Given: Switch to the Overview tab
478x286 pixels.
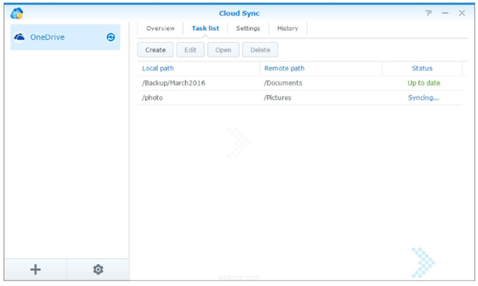Looking at the screenshot, I should (160, 28).
